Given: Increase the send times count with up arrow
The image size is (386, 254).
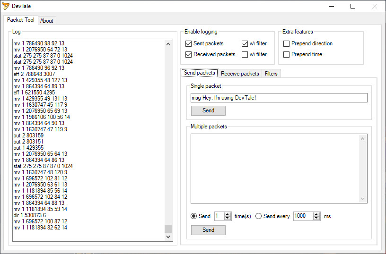Looking at the screenshot, I should pos(228,214).
